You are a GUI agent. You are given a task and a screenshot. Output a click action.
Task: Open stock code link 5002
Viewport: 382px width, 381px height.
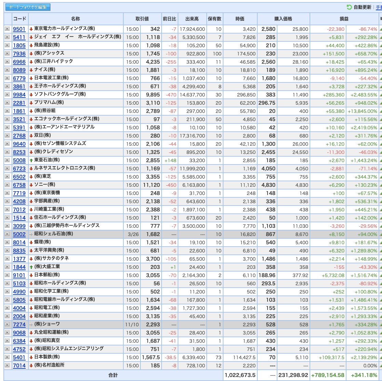19,234
